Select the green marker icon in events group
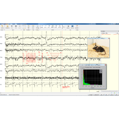 (53, 26)
